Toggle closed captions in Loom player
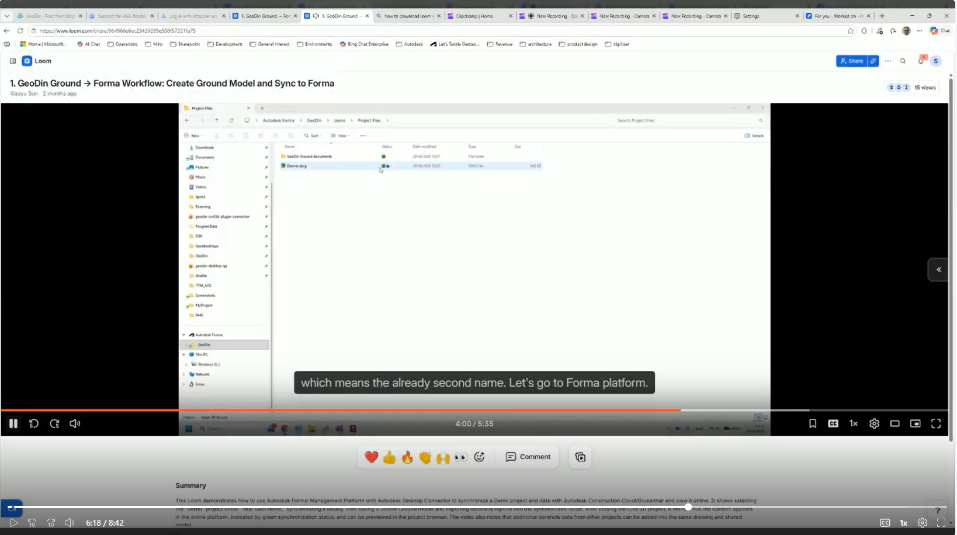This screenshot has height=535, width=957. (833, 423)
